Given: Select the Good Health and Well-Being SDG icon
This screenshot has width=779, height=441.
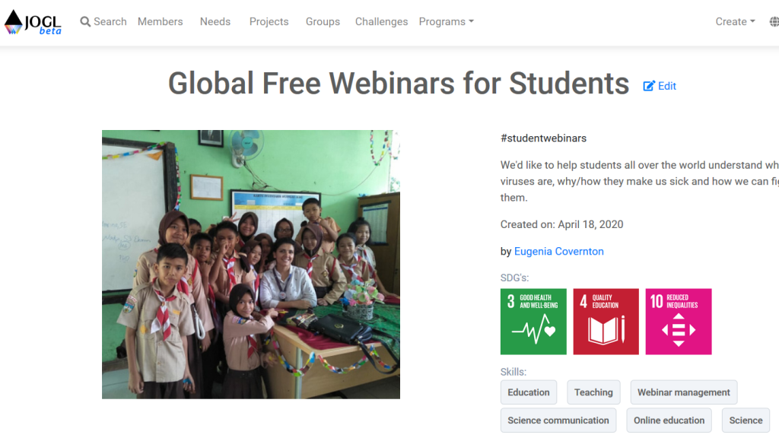Looking at the screenshot, I should tap(533, 322).
